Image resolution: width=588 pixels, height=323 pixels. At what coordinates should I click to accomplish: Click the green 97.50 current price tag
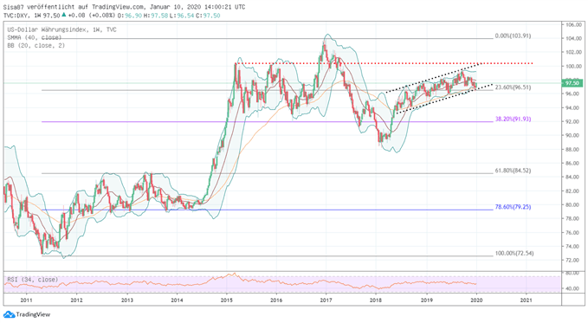coord(572,83)
